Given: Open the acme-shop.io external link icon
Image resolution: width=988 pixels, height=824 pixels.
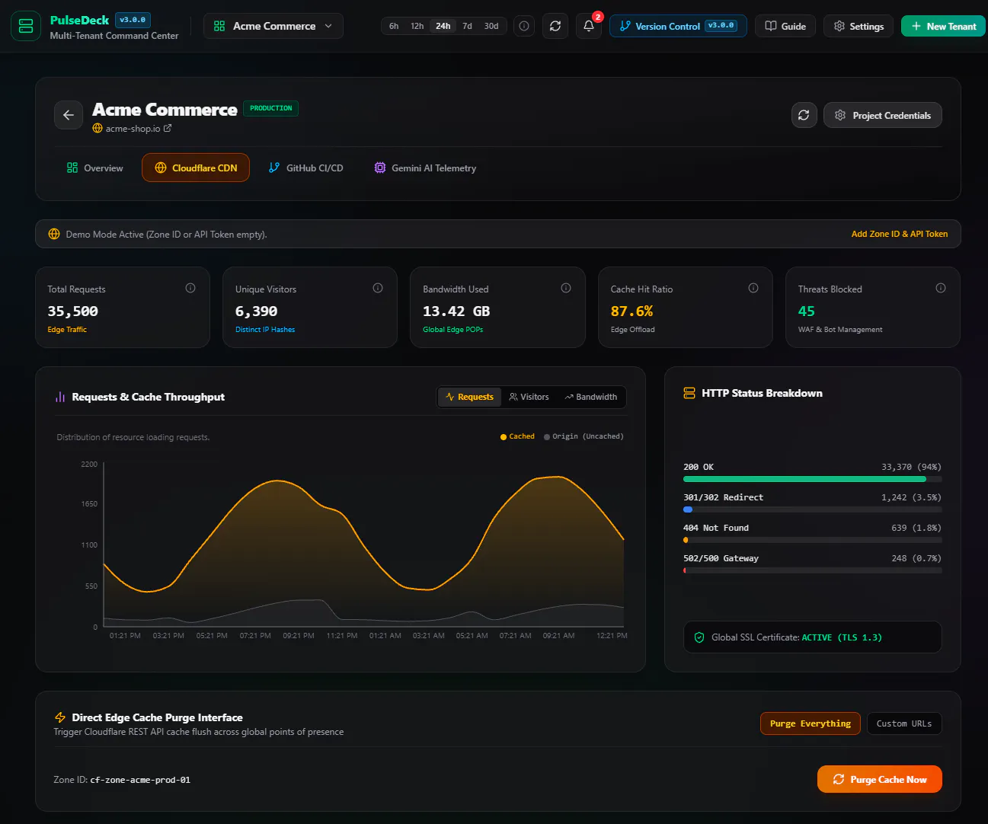Looking at the screenshot, I should point(168,128).
